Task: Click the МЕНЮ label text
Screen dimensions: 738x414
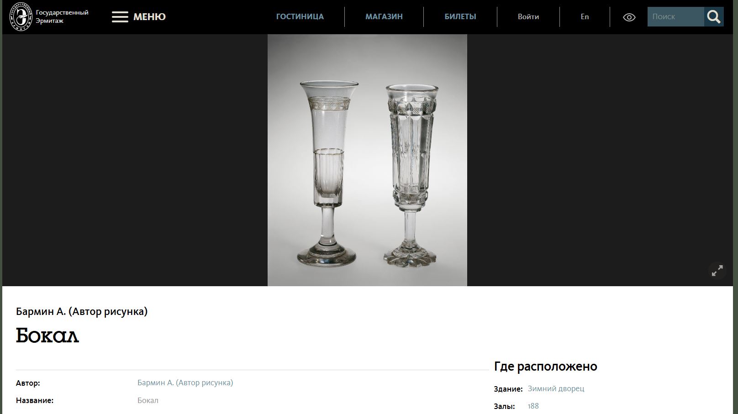Action: [x=149, y=17]
